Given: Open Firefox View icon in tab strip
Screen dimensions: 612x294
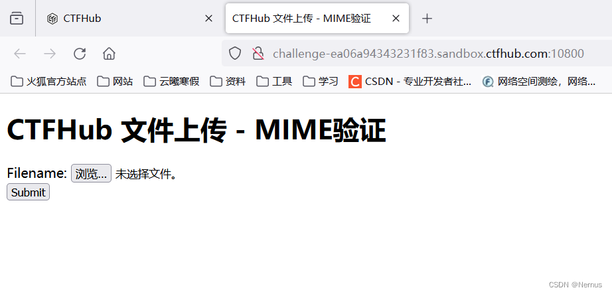Looking at the screenshot, I should [17, 19].
